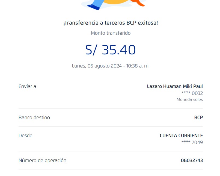The width and height of the screenshot is (220, 176).
Task: Click the "Enviar a" label
Action: coord(27,86)
